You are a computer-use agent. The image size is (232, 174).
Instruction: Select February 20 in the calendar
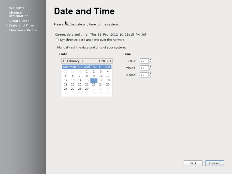[73, 84]
